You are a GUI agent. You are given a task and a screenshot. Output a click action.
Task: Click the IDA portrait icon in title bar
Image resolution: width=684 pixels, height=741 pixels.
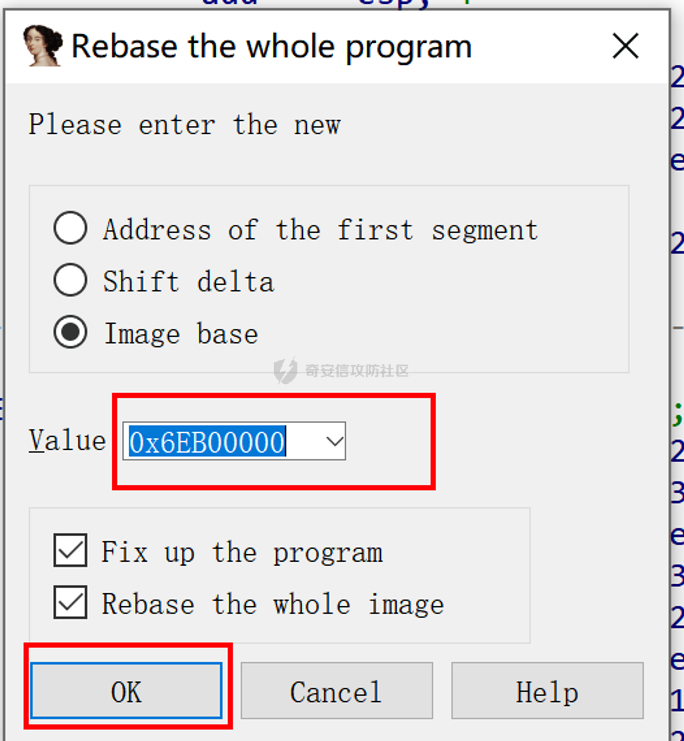(42, 46)
